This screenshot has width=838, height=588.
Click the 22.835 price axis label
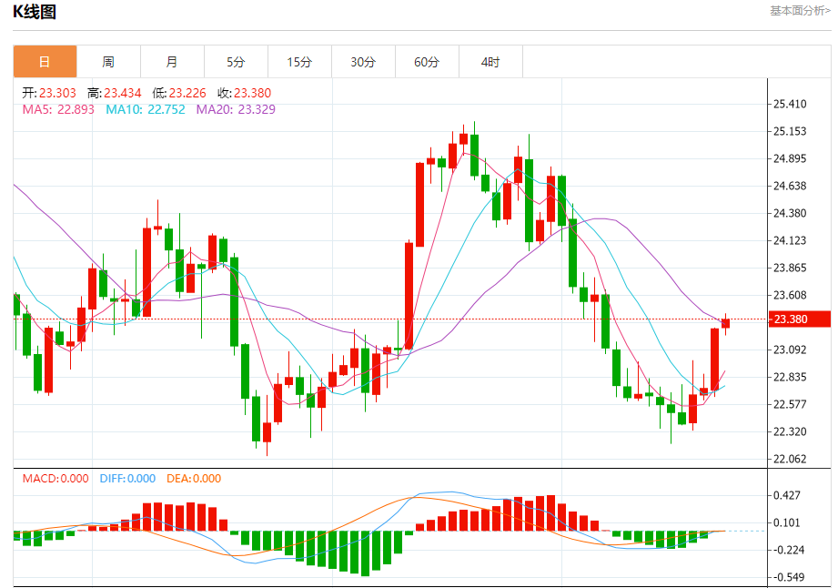790,377
